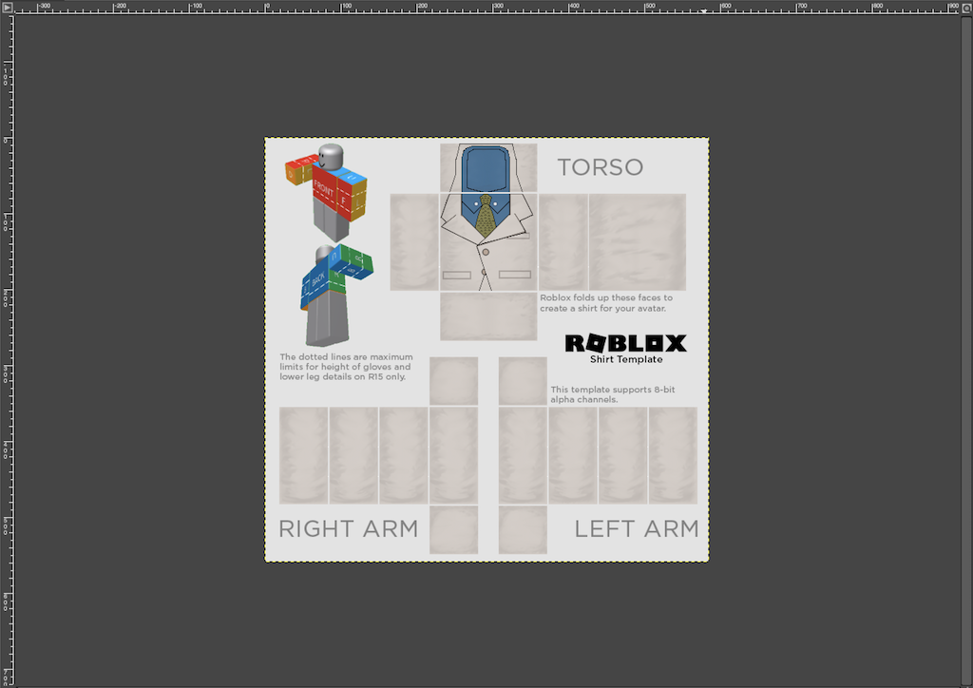Screen dimensions: 973x688
Task: Click the back-facing blue avatar figure
Action: coord(335,296)
